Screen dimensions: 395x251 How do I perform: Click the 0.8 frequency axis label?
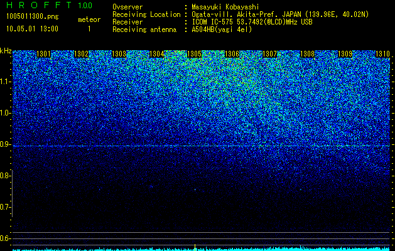(5, 176)
